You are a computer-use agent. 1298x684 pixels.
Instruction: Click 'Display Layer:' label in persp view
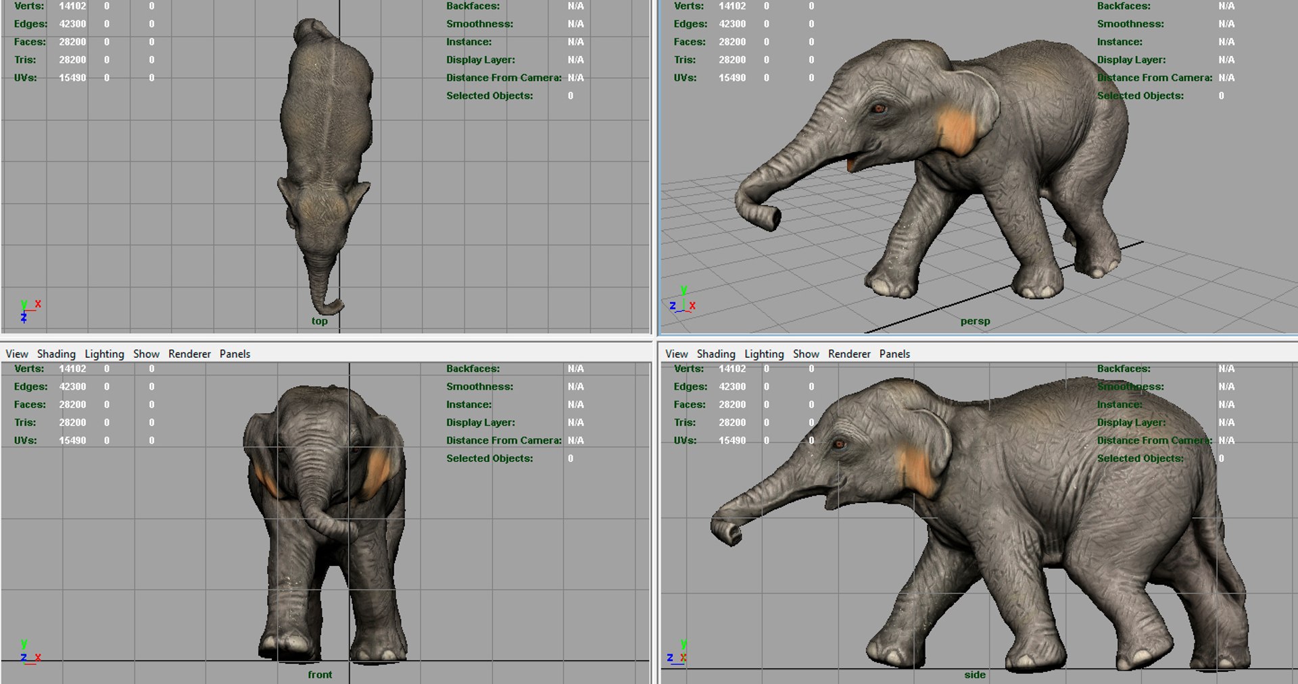tap(1131, 59)
